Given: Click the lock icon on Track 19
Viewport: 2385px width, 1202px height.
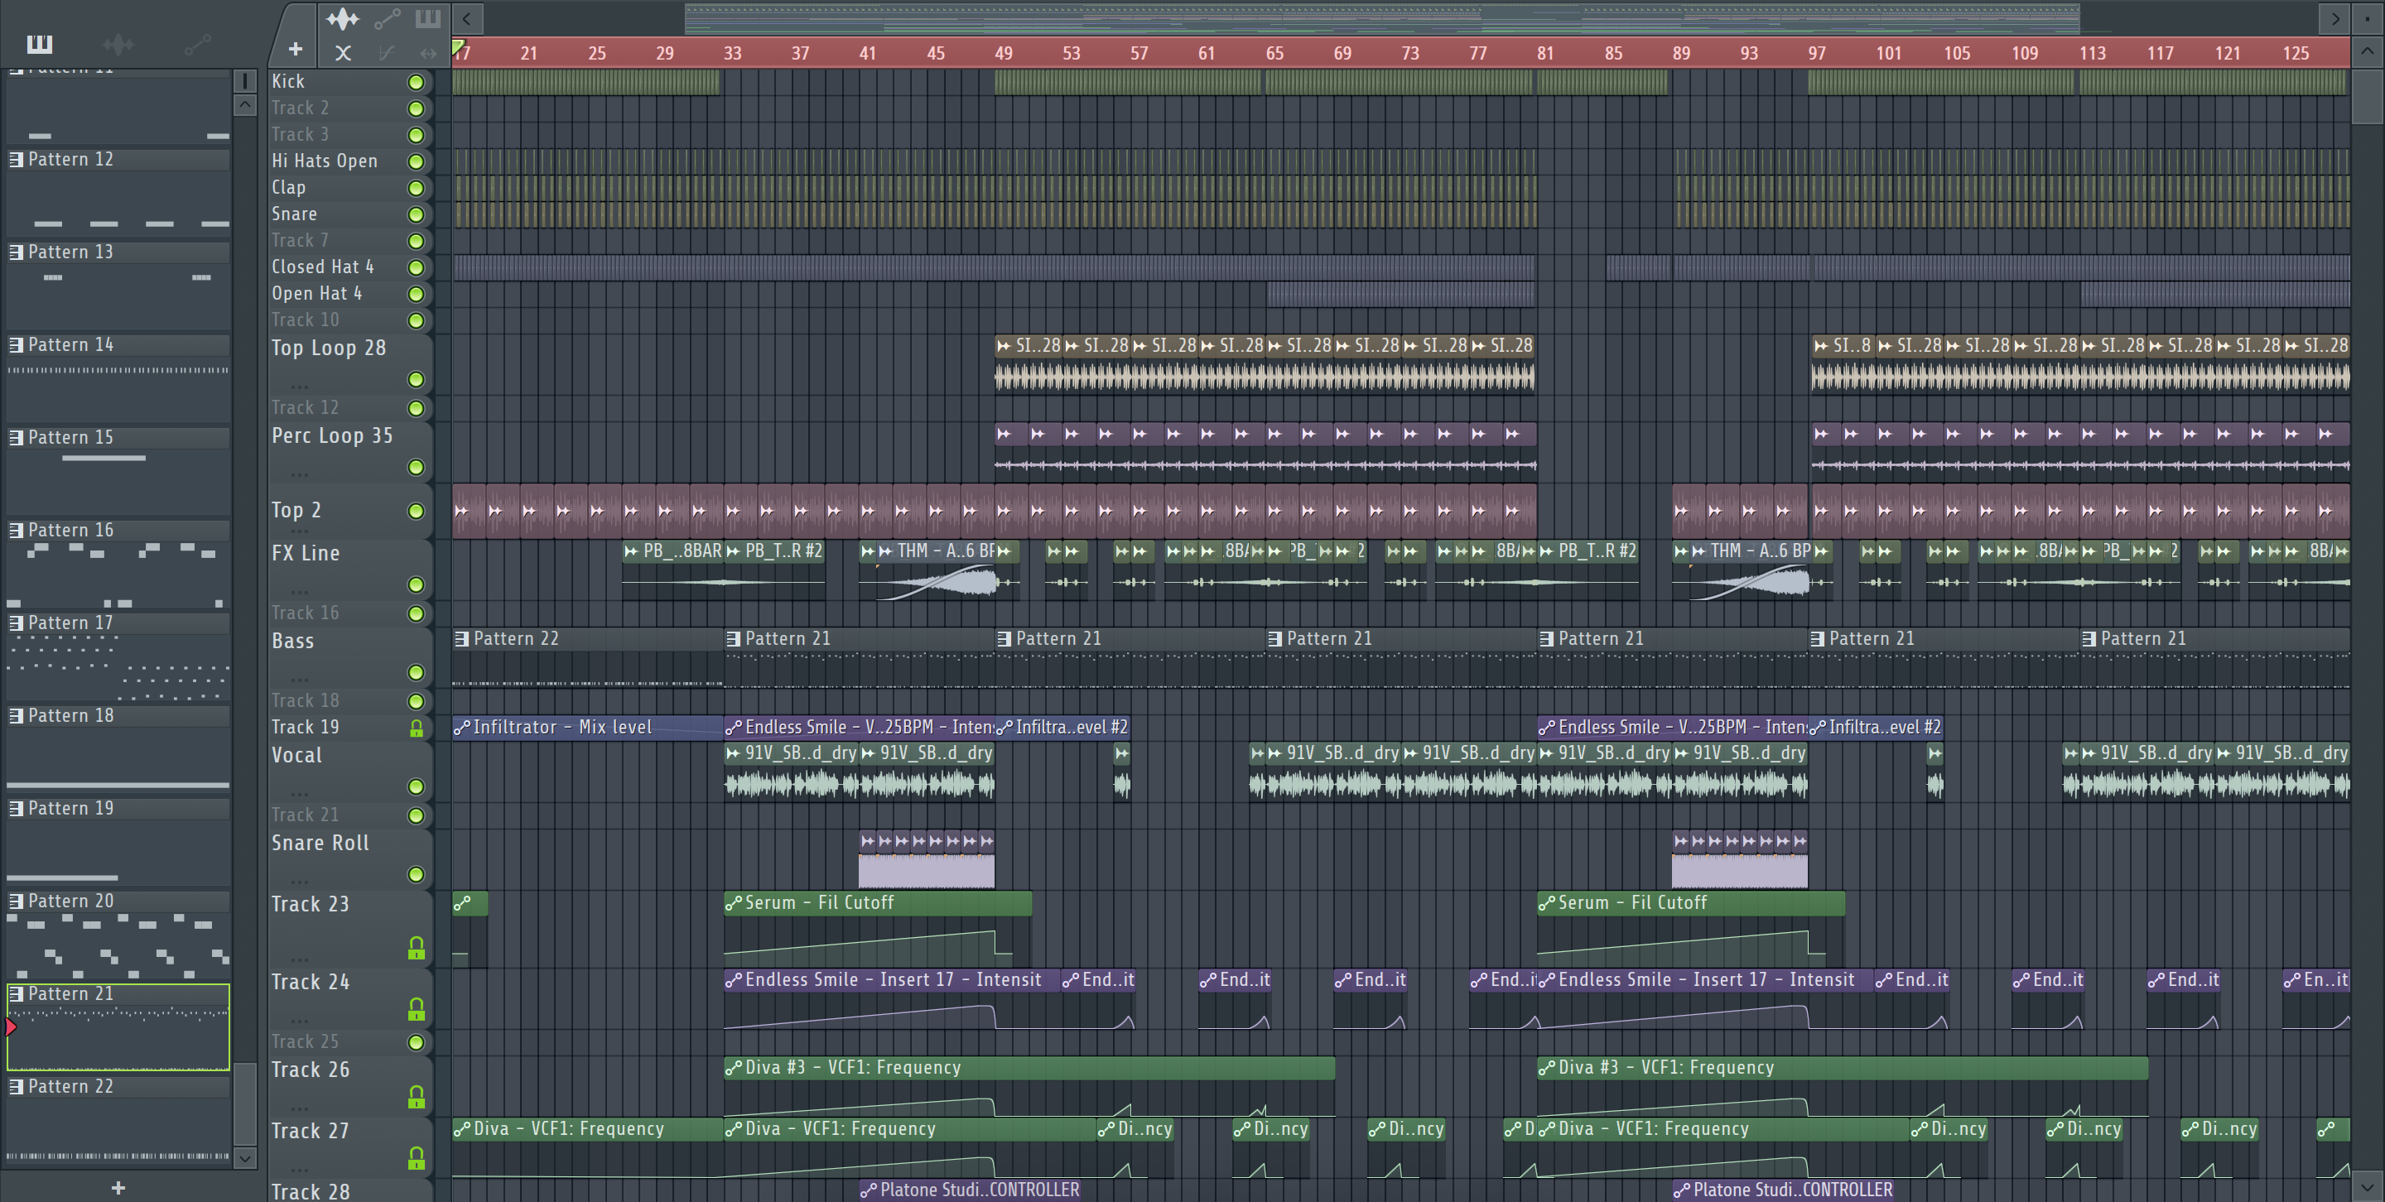Looking at the screenshot, I should pyautogui.click(x=417, y=728).
